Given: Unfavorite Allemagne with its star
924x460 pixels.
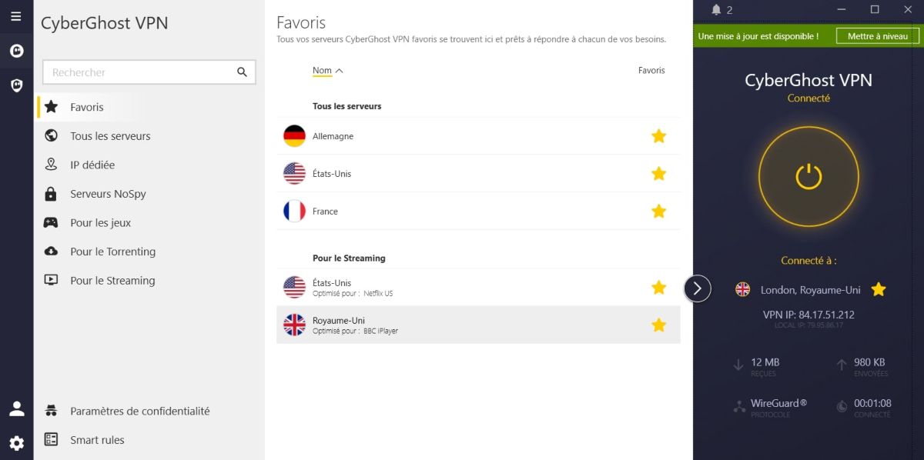Looking at the screenshot, I should tap(658, 136).
